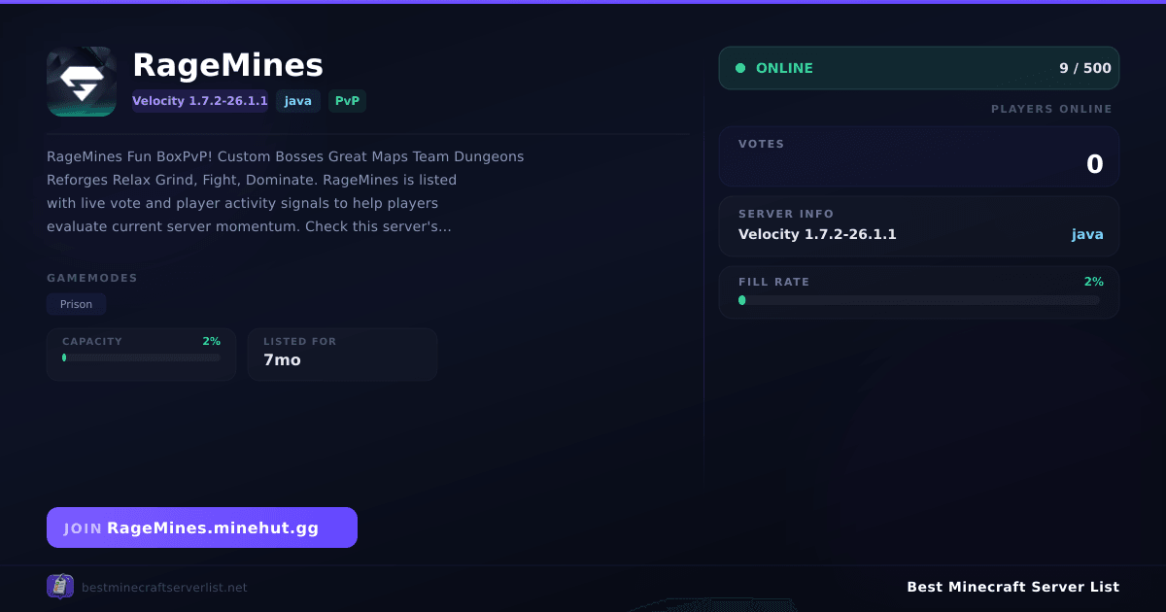Select the java tag under the title
The image size is (1166, 612).
point(298,101)
